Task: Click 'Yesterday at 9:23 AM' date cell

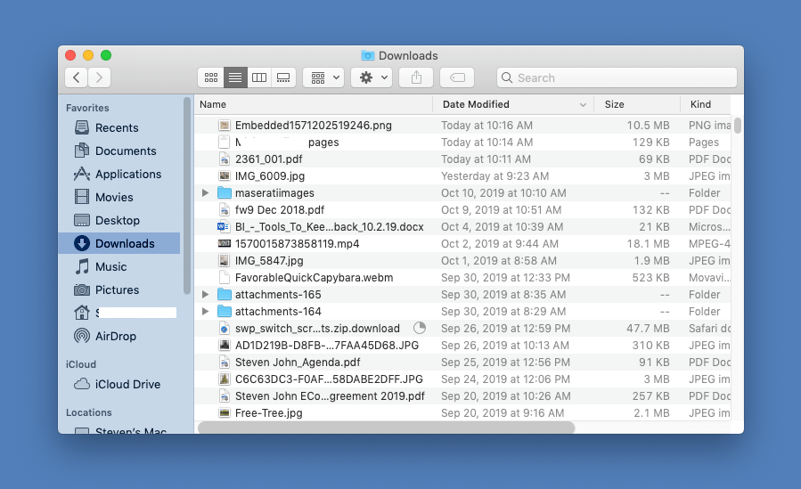Action: pos(495,176)
